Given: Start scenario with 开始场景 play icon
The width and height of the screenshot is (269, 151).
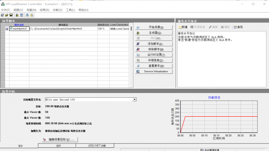Looking at the screenshot, I should pyautogui.click(x=138, y=27).
